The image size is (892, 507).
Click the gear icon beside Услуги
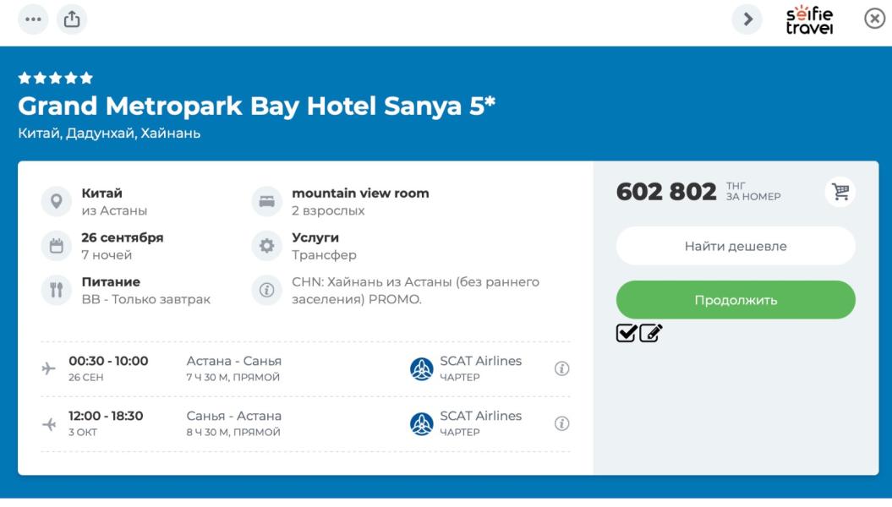(x=267, y=246)
